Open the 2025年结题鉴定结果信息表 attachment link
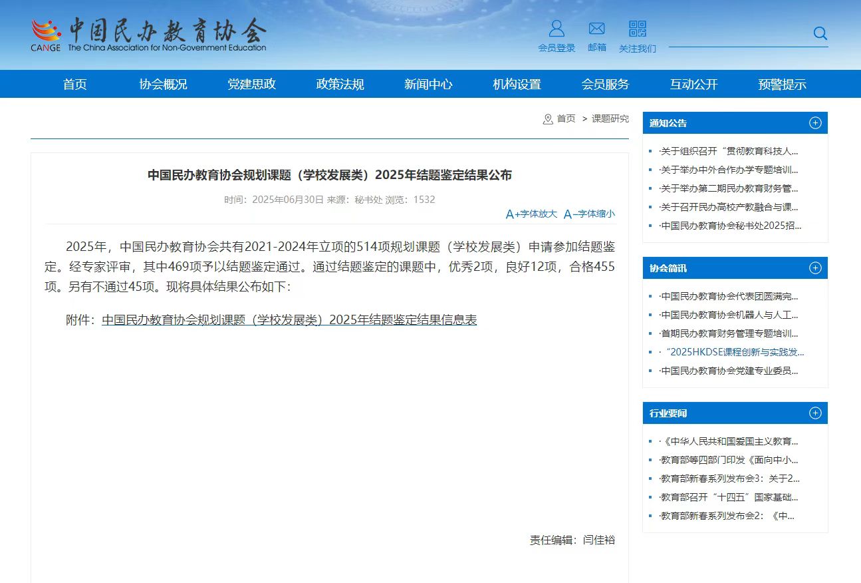 click(289, 320)
